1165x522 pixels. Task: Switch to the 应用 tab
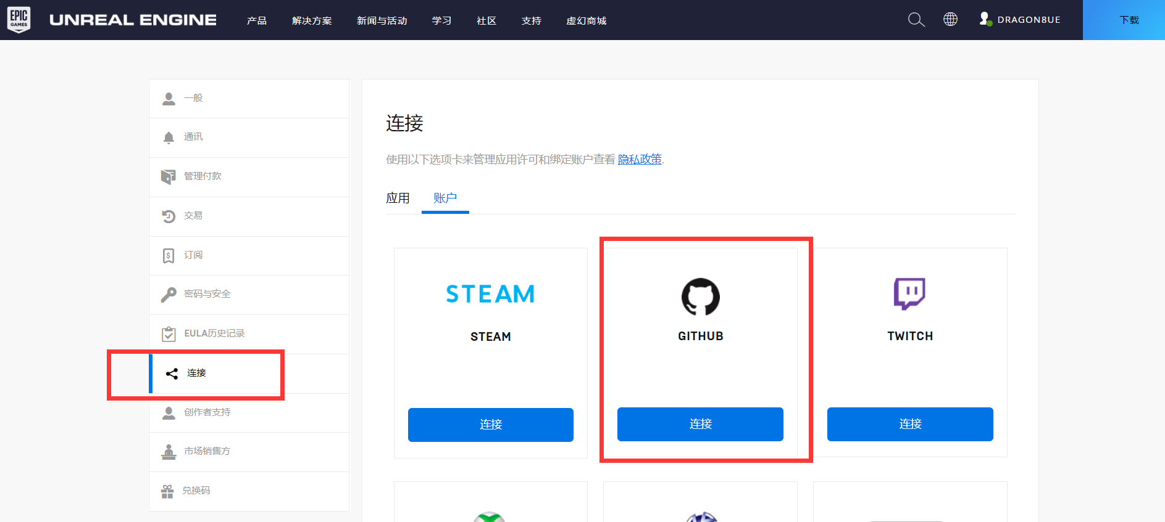pyautogui.click(x=398, y=198)
